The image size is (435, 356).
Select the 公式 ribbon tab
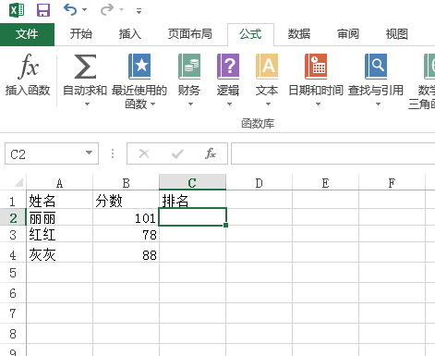coord(250,34)
